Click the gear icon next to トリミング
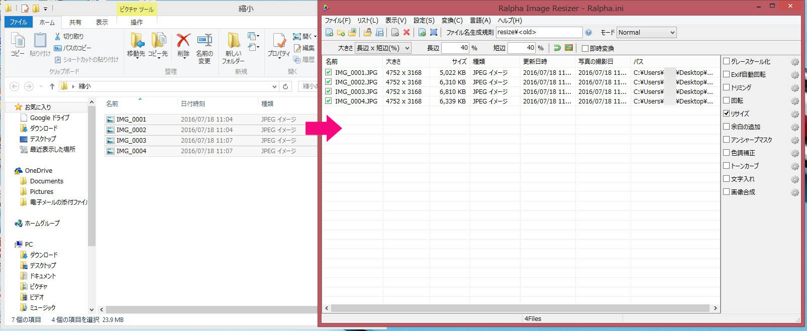This screenshot has height=331, width=807. coord(794,88)
